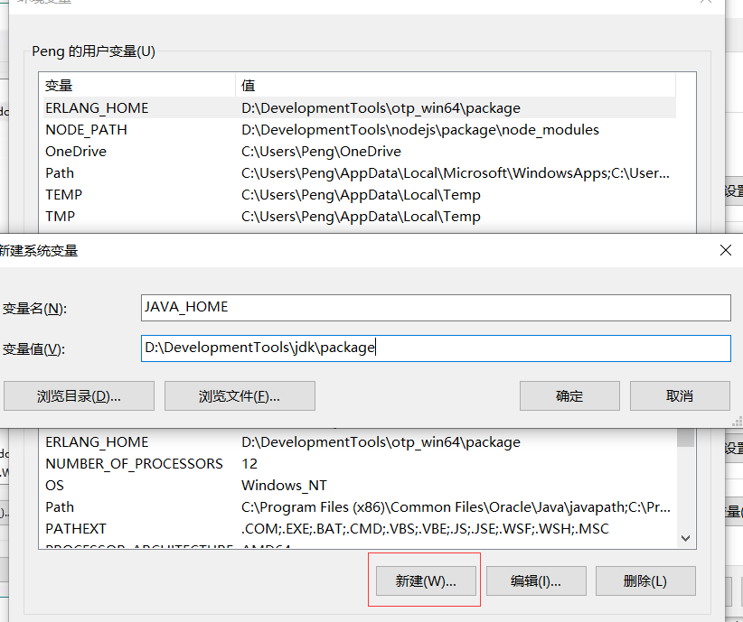The image size is (743, 622).
Task: Select NODE_PATH row in user variables
Action: tap(360, 130)
